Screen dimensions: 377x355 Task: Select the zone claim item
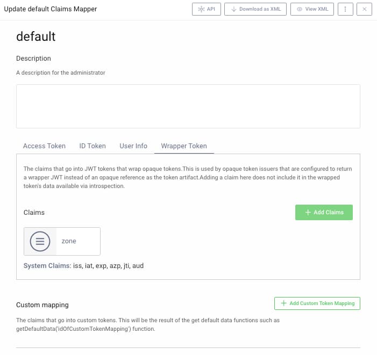(x=69, y=241)
